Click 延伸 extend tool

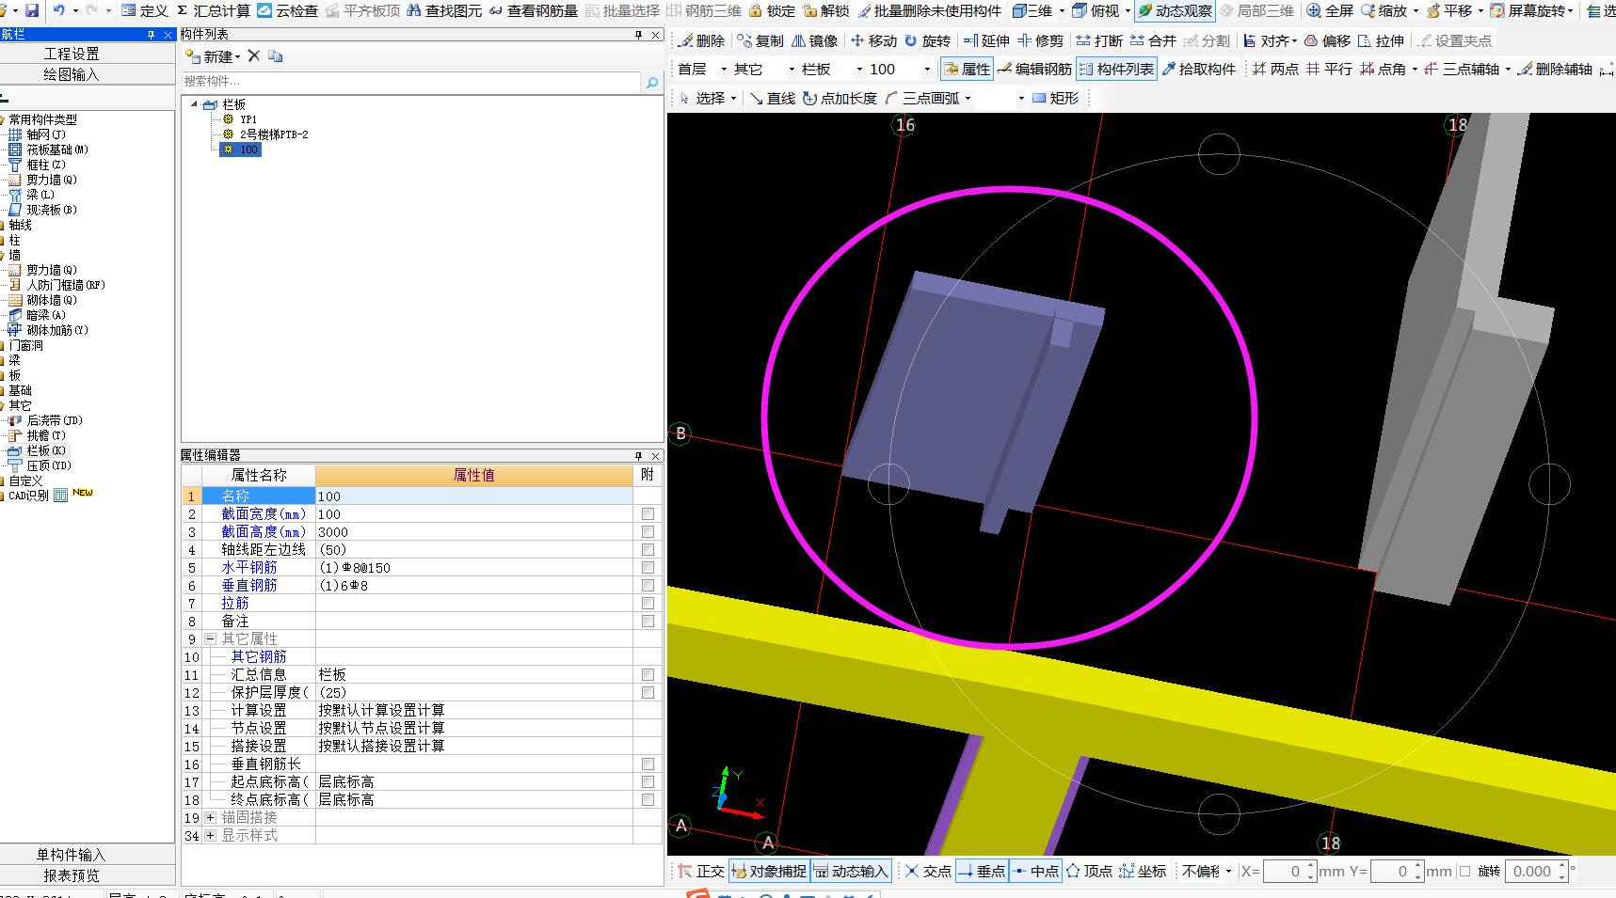(986, 40)
